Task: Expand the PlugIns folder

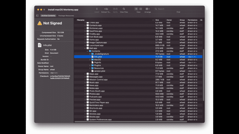Action: [x=90, y=65]
